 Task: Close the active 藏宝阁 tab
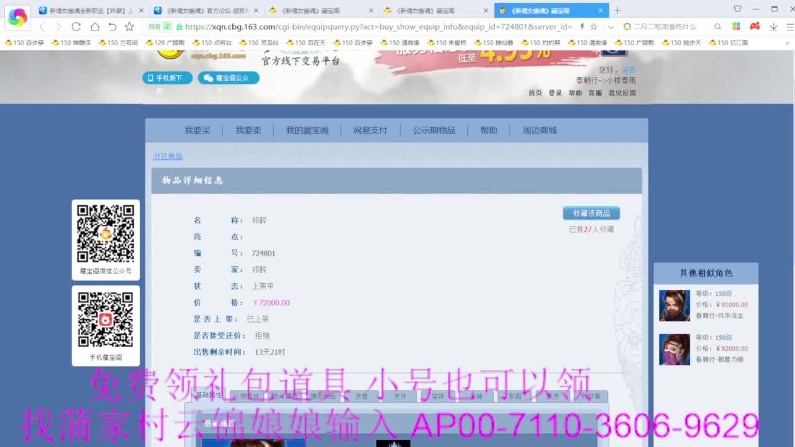pyautogui.click(x=601, y=11)
